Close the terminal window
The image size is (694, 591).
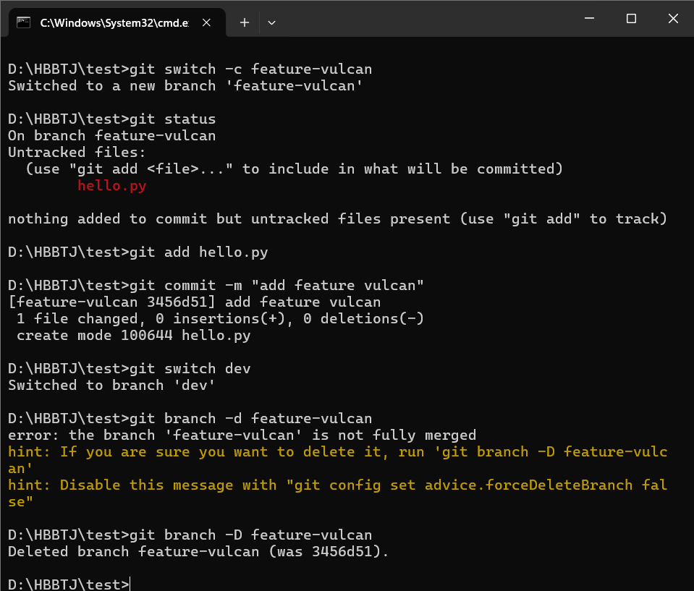(x=673, y=19)
